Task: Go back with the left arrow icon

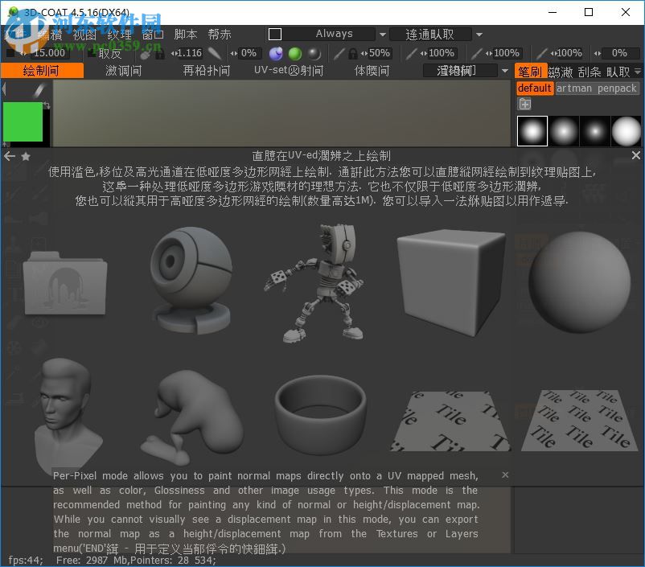Action: tap(10, 156)
